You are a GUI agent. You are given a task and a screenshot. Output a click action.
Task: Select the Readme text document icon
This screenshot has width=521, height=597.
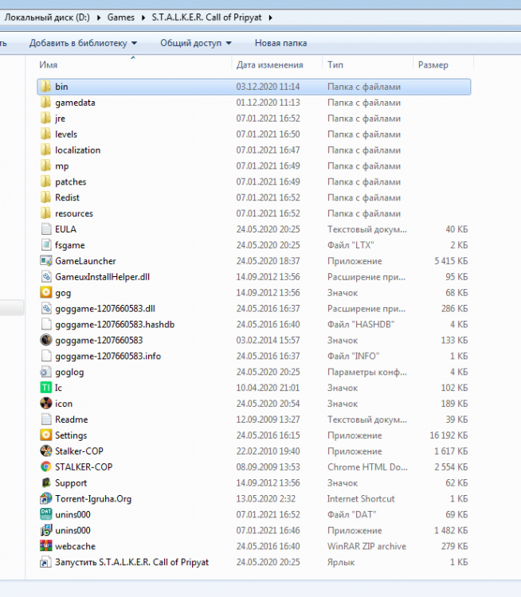(x=45, y=419)
